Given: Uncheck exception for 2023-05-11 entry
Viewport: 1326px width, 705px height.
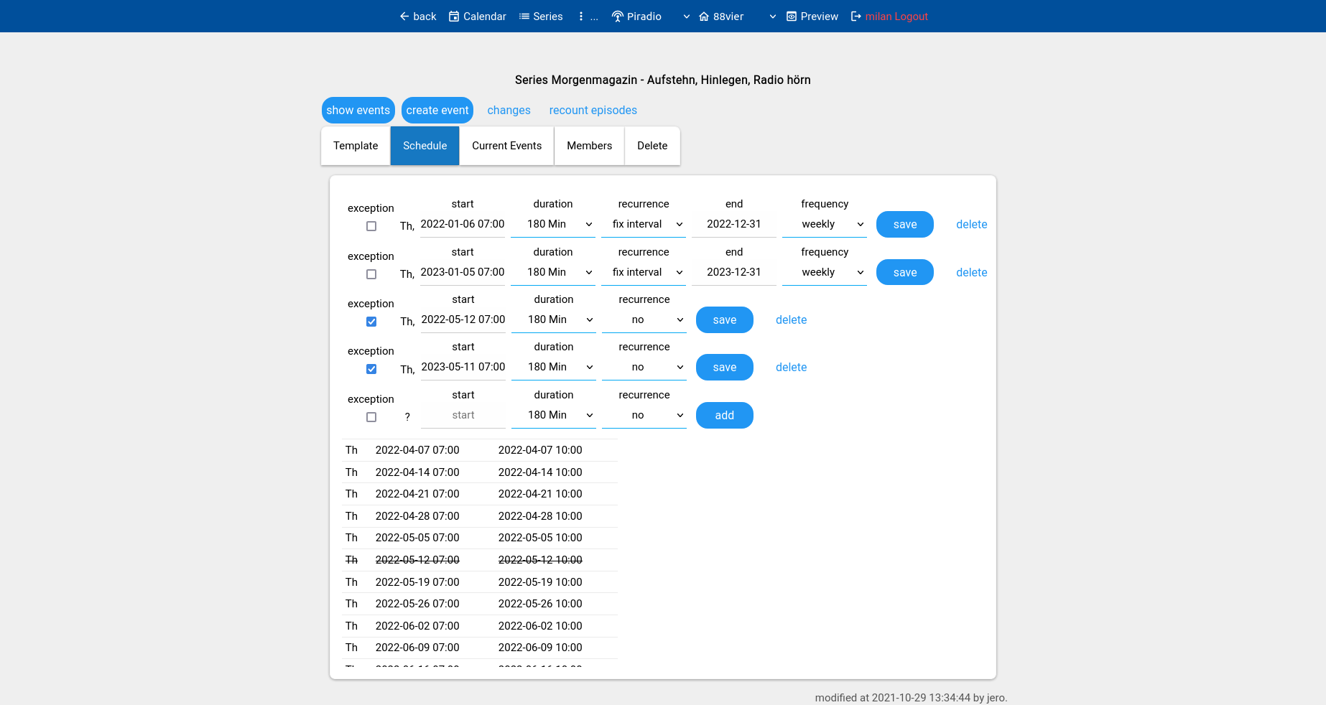Looking at the screenshot, I should click(371, 369).
